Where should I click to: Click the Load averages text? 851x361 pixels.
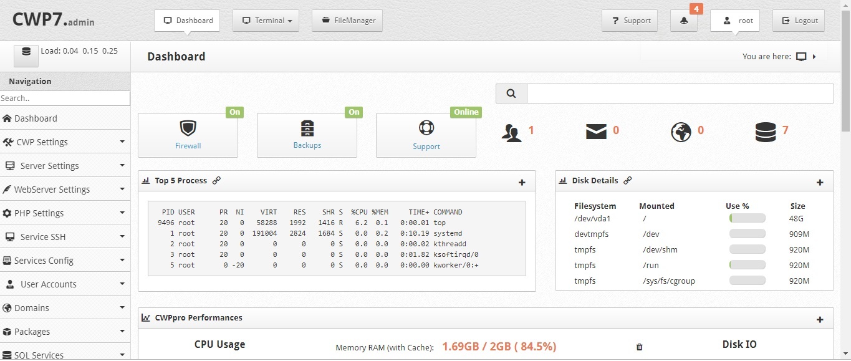click(x=79, y=51)
